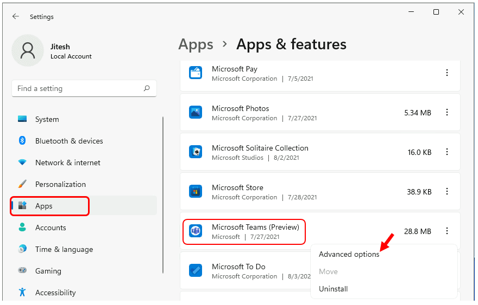Click the search magnifier icon
Screen dimensions: 478x305
[x=147, y=88]
